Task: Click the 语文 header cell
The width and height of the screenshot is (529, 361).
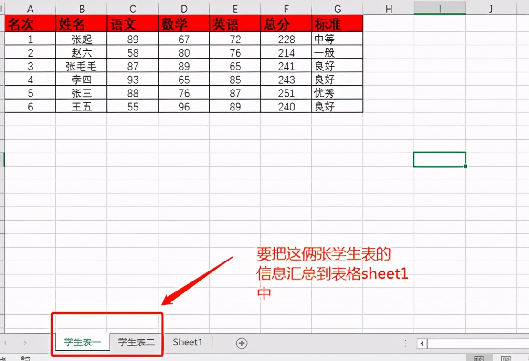Action: click(x=133, y=23)
